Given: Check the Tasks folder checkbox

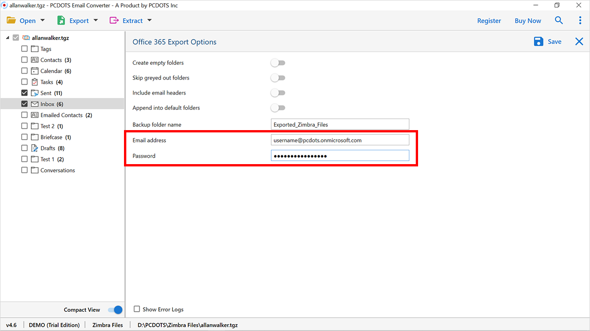Looking at the screenshot, I should click(x=24, y=82).
